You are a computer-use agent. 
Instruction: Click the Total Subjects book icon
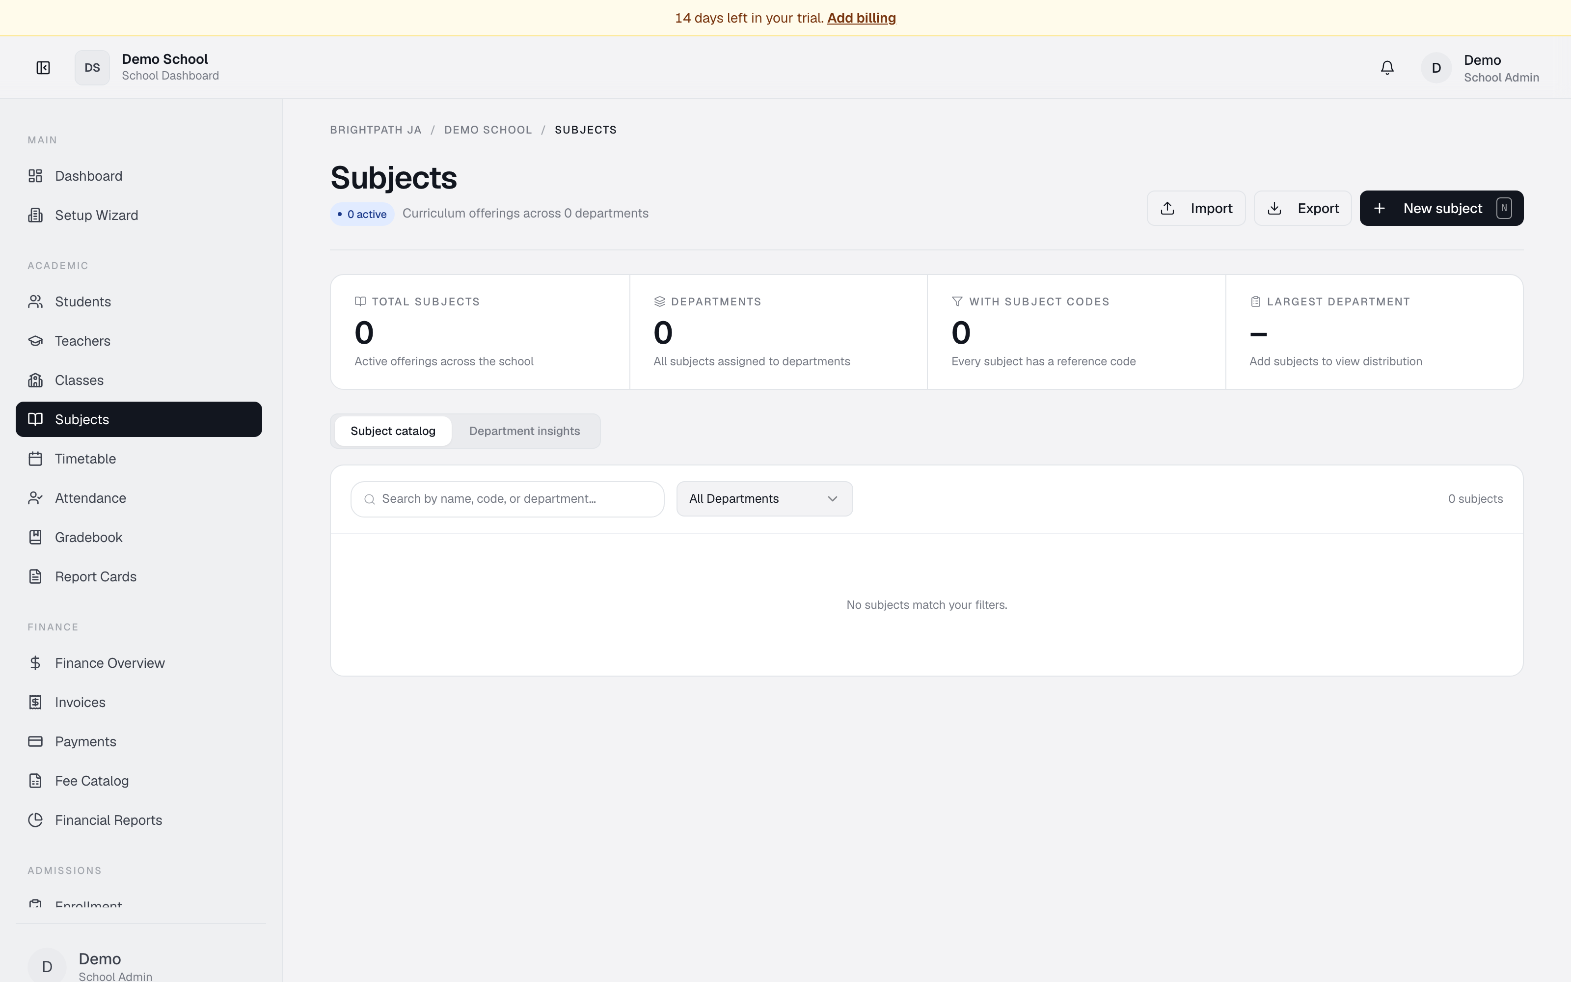tap(360, 301)
